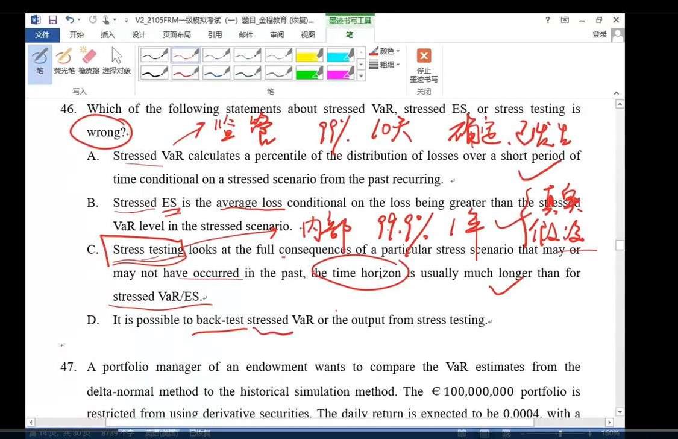Viewport: 678px width, 439px height.
Task: Activate the 笔 pen writing tool
Action: [x=40, y=63]
